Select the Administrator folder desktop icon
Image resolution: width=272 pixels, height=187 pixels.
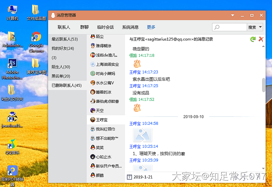click(x=12, y=40)
